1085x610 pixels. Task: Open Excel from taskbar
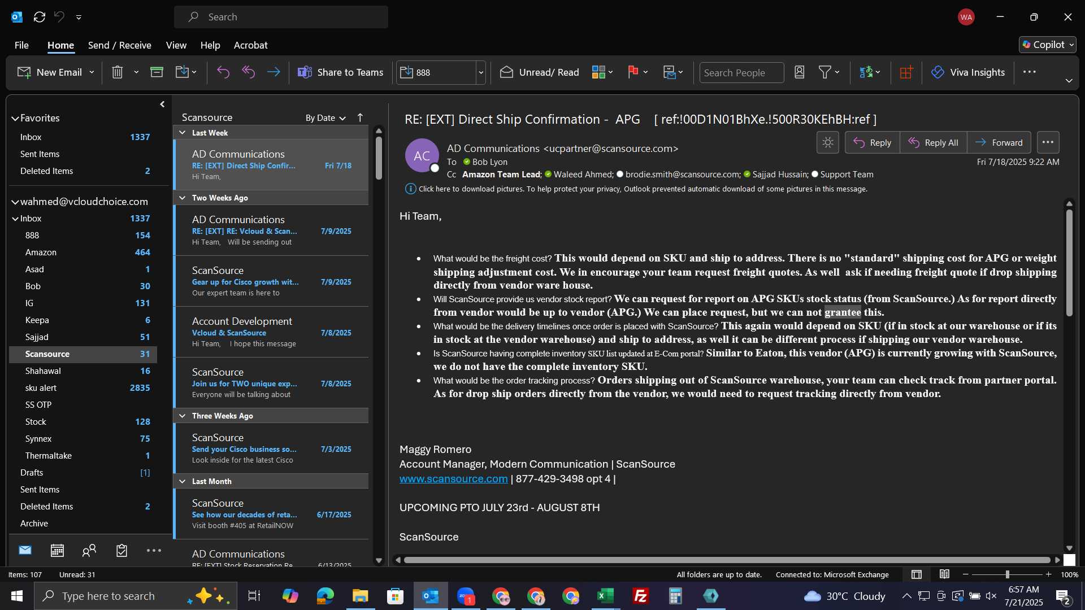click(x=605, y=596)
